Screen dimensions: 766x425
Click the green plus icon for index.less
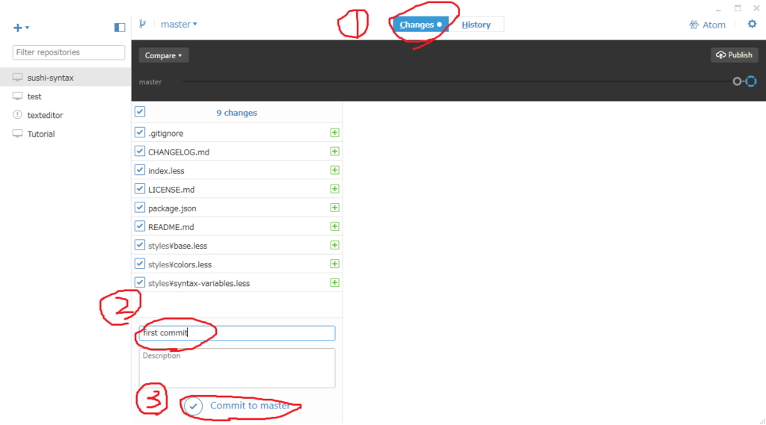[334, 170]
